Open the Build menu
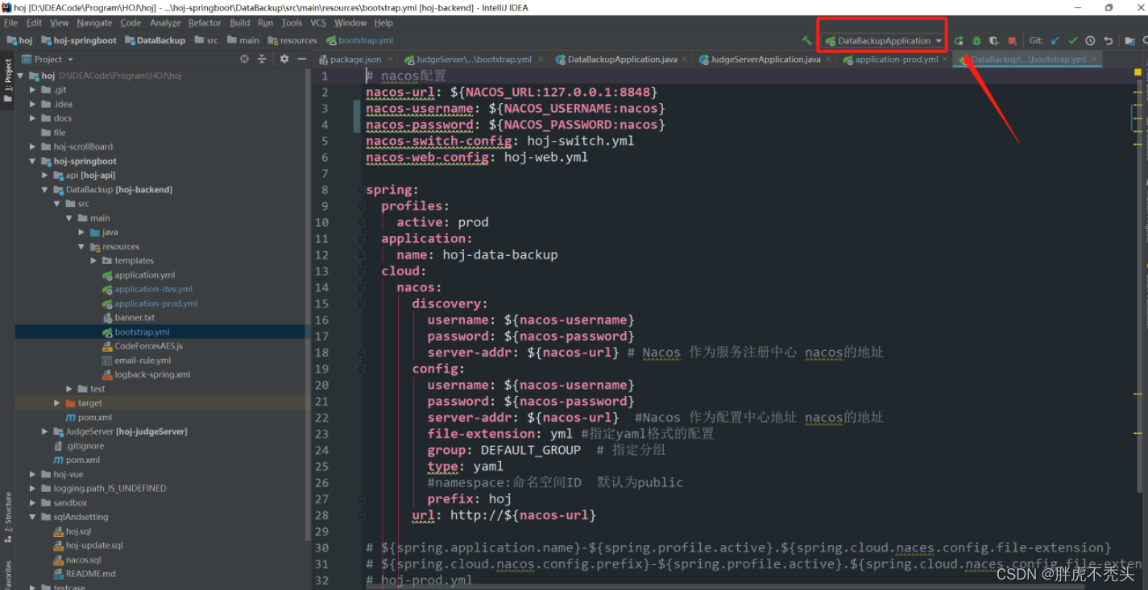Screen dimensions: 1148x590 tap(240, 23)
